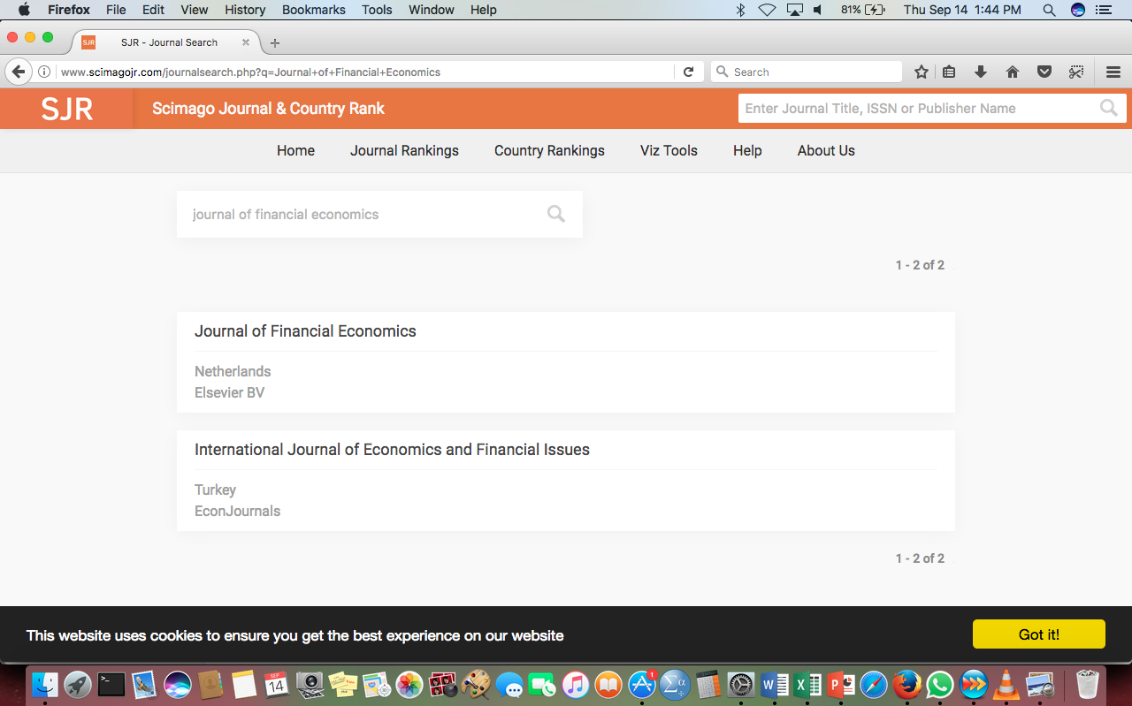1132x706 pixels.
Task: Show site information via the info icon
Action: tap(43, 72)
